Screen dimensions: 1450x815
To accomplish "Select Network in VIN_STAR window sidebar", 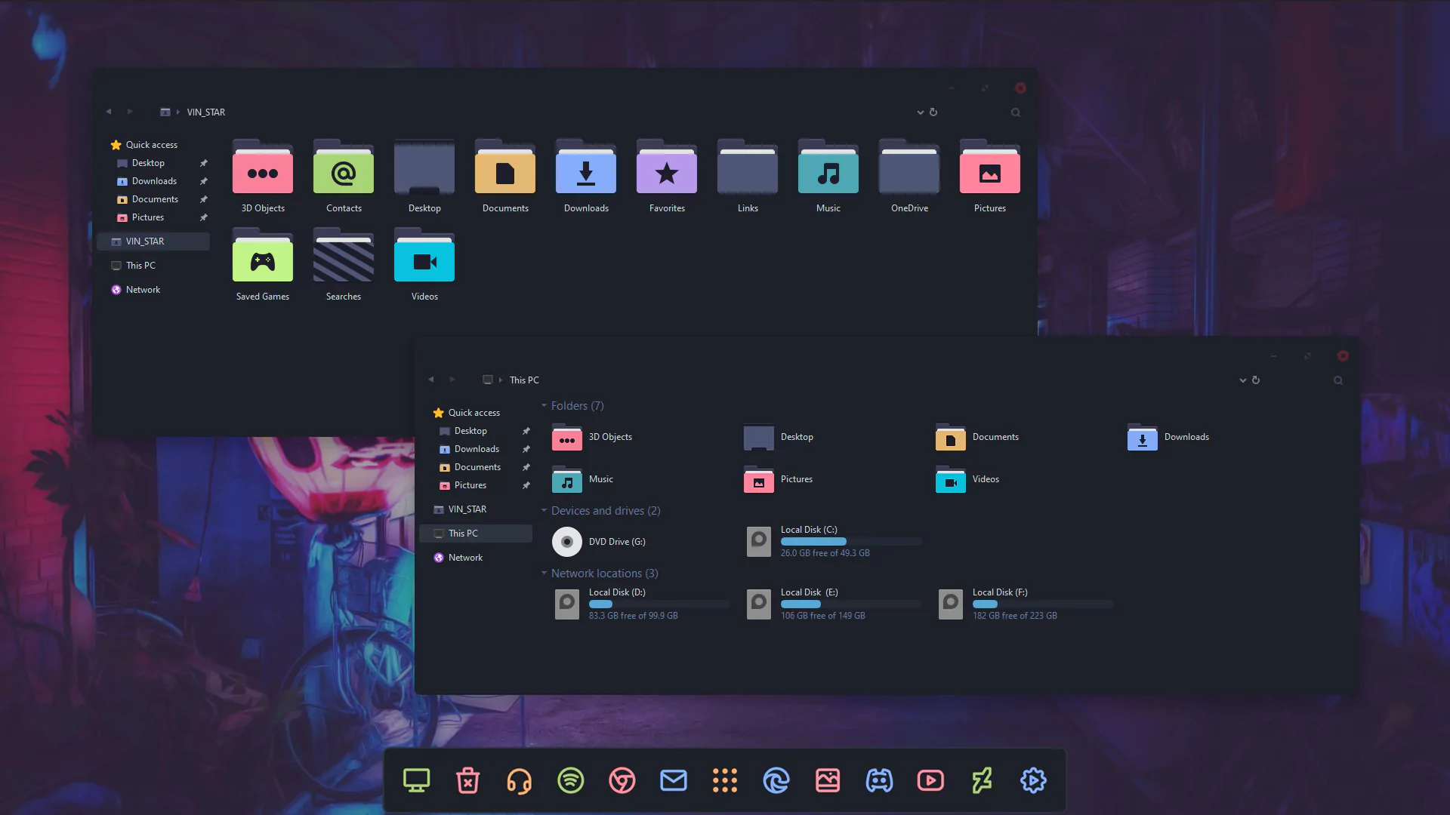I will (143, 290).
